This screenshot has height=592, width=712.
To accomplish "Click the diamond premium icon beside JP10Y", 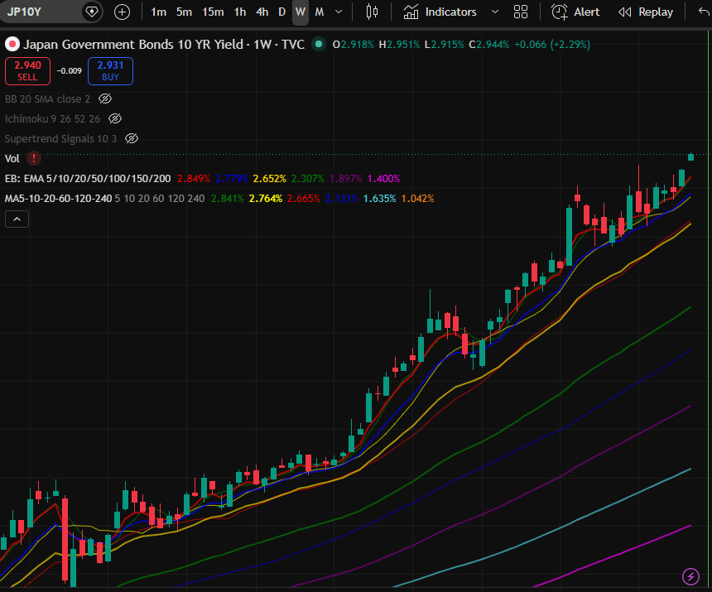I will pyautogui.click(x=92, y=12).
